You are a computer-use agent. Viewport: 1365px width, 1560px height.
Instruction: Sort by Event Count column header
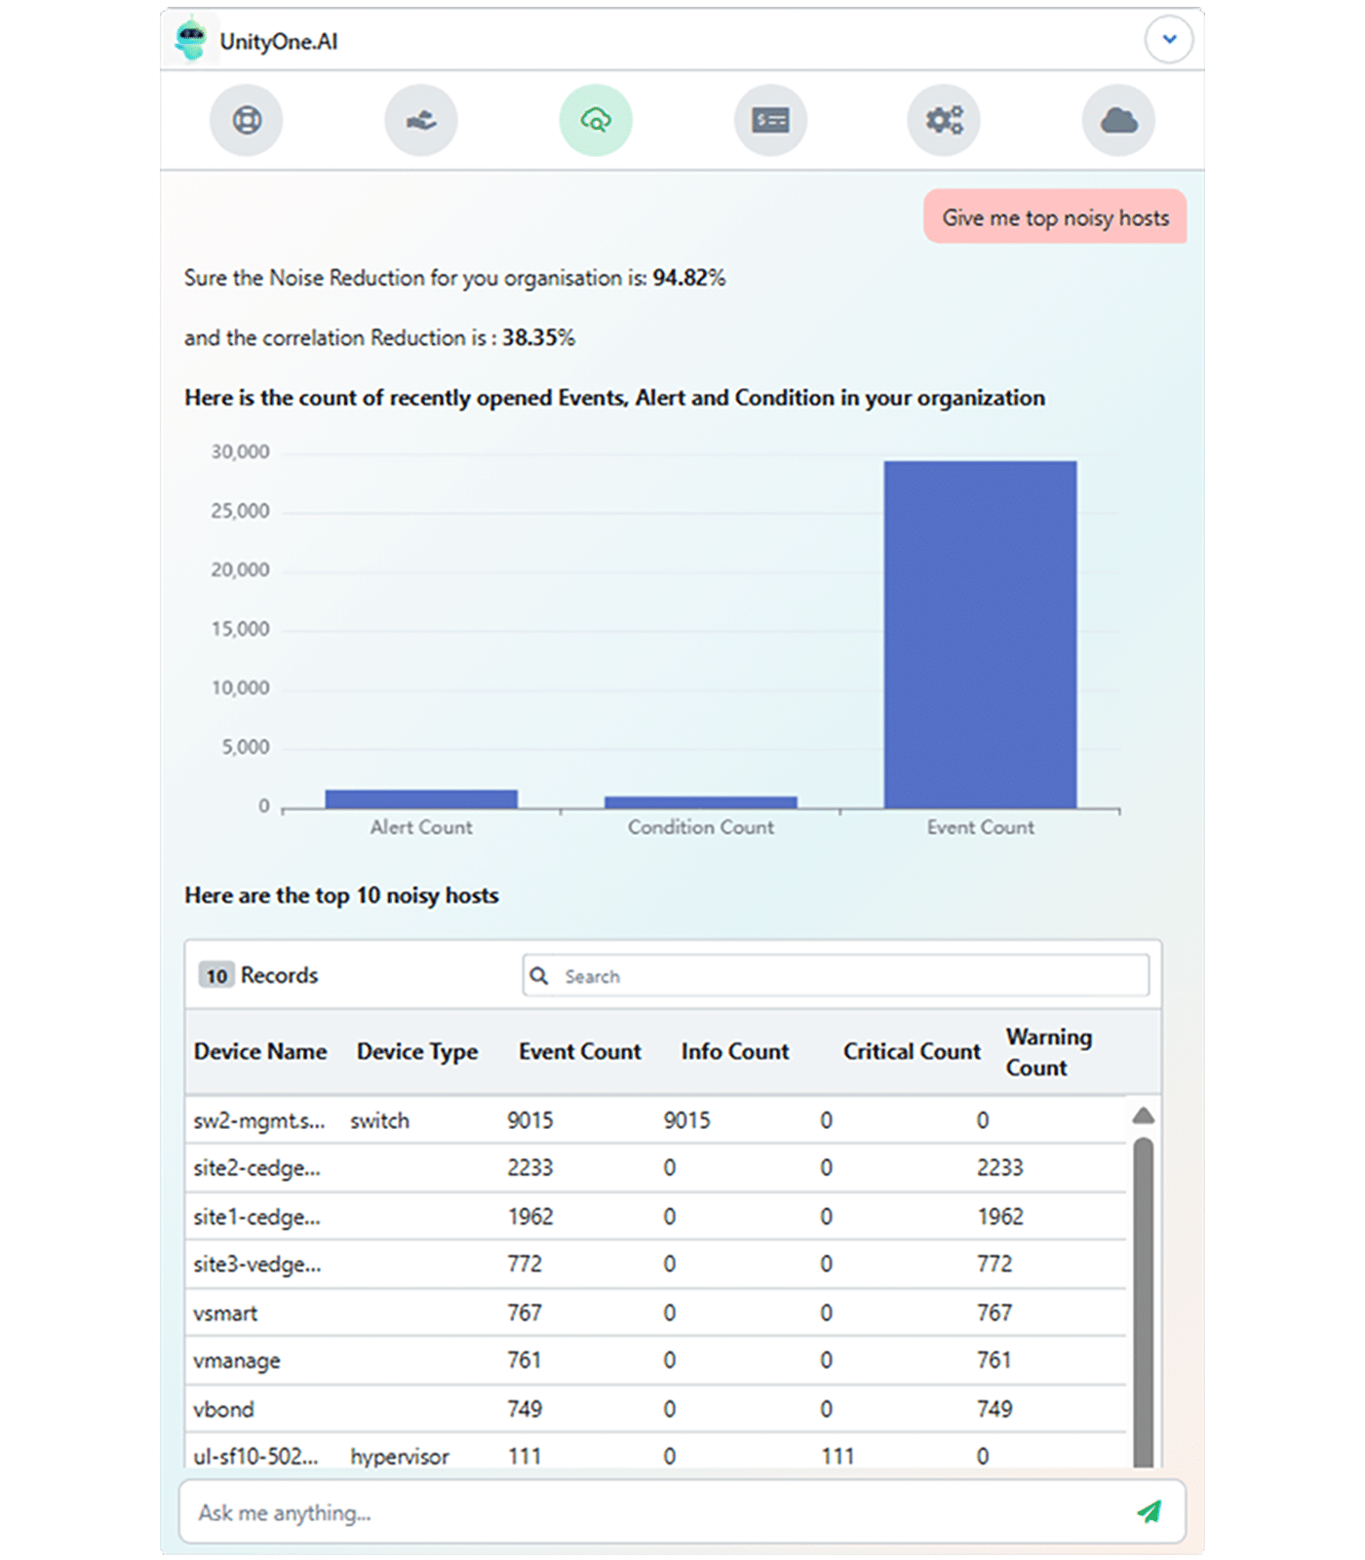[x=580, y=1052]
